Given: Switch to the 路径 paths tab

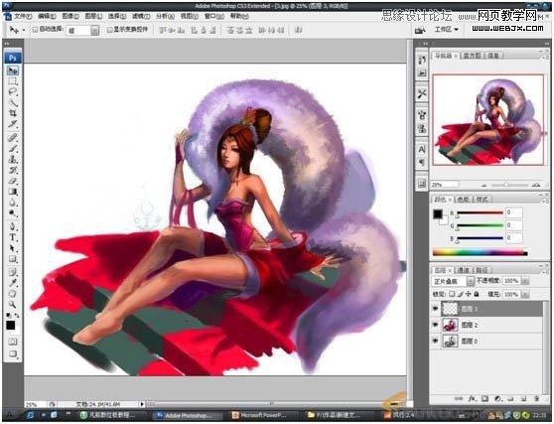Looking at the screenshot, I should coord(482,270).
